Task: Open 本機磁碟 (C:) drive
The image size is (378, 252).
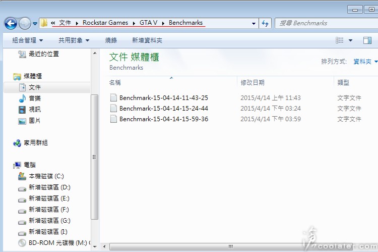Action: (46, 176)
